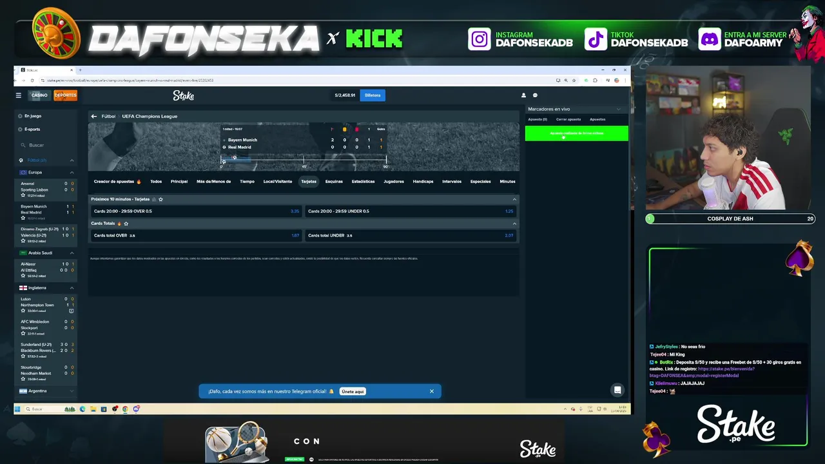Click the balance S/2,458.91
The height and width of the screenshot is (464, 825).
tap(345, 95)
